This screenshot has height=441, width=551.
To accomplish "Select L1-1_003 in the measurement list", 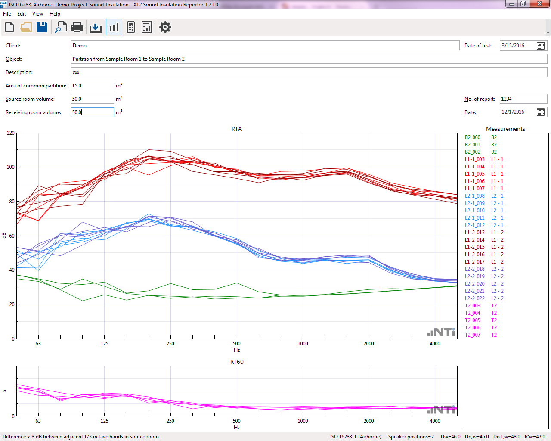I will pyautogui.click(x=474, y=159).
